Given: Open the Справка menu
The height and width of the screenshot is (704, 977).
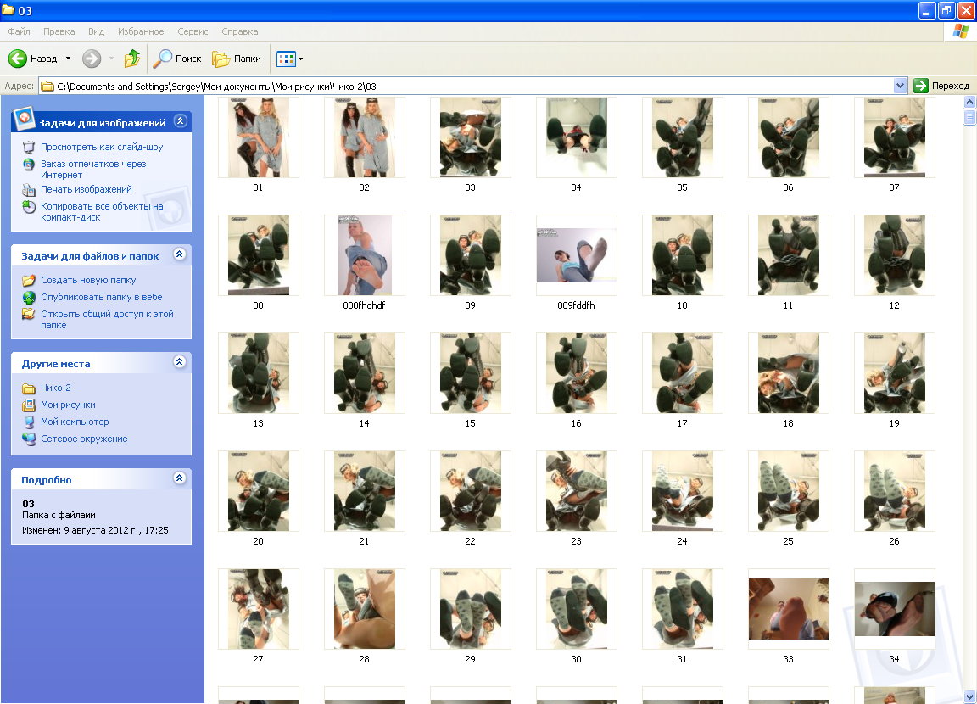Looking at the screenshot, I should [240, 31].
